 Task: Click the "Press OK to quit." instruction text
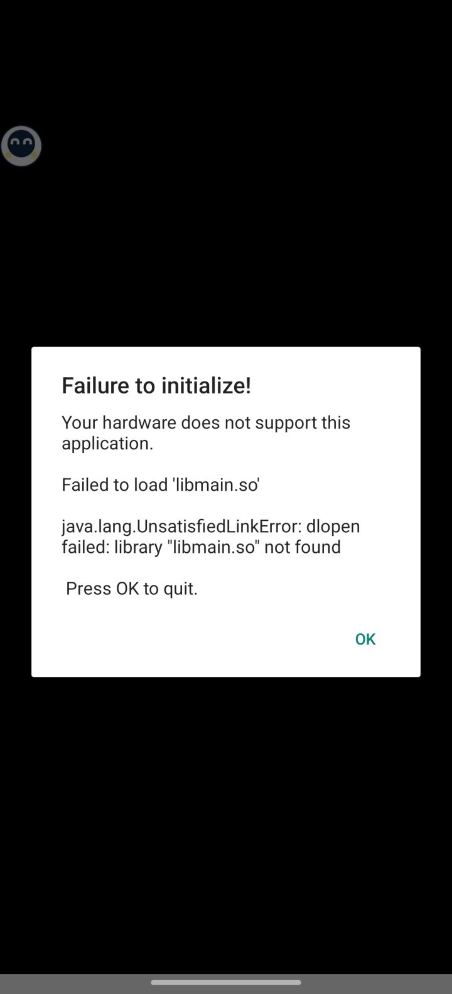(x=132, y=589)
